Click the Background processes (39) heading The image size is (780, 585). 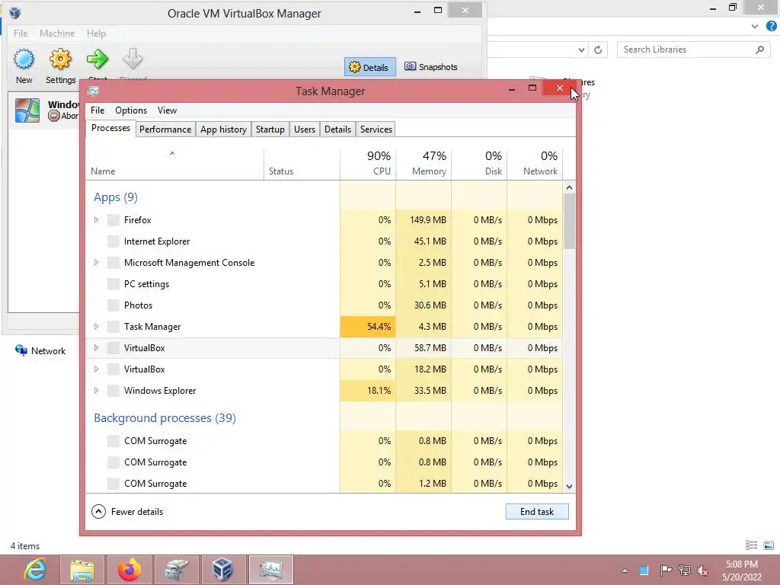coord(165,418)
